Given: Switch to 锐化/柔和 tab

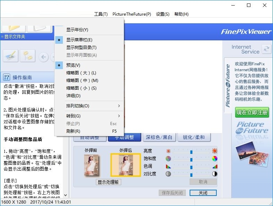Looking at the screenshot, I should click(194, 138).
